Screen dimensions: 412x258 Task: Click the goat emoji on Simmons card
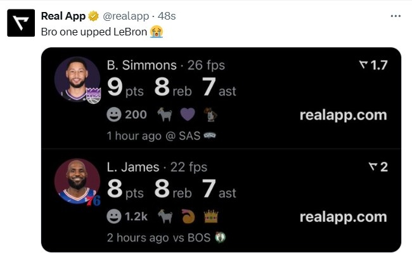point(165,115)
